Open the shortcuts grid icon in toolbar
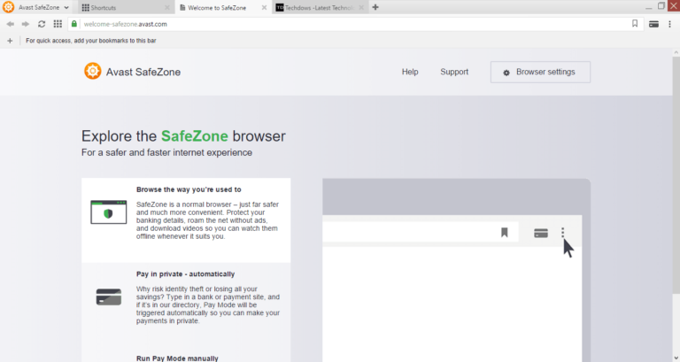The height and width of the screenshot is (362, 680). click(58, 24)
